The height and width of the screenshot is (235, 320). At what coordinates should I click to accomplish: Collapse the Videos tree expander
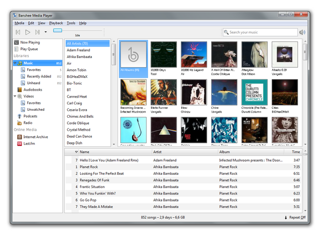pyautogui.click(x=15, y=96)
